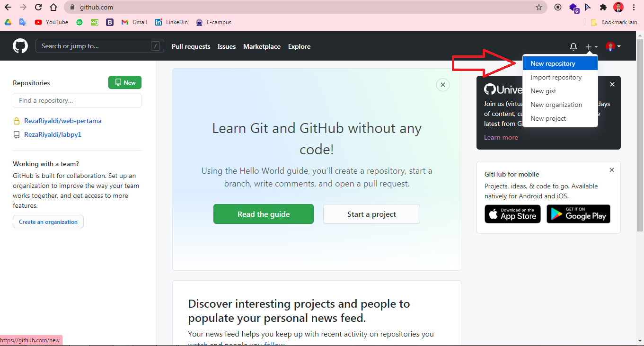This screenshot has height=346, width=644.
Task: Click the Read the guide button
Action: pos(264,214)
